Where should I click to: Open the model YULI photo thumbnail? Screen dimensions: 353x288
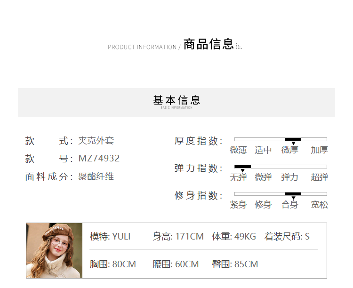[x=54, y=250]
